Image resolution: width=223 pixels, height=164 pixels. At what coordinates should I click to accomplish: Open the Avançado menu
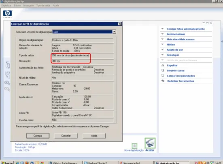pos(28,5)
